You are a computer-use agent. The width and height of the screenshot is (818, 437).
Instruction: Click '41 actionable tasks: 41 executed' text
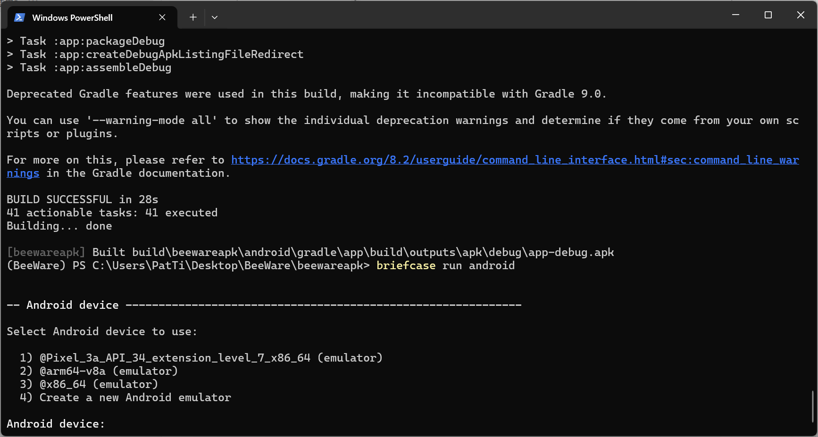click(112, 213)
